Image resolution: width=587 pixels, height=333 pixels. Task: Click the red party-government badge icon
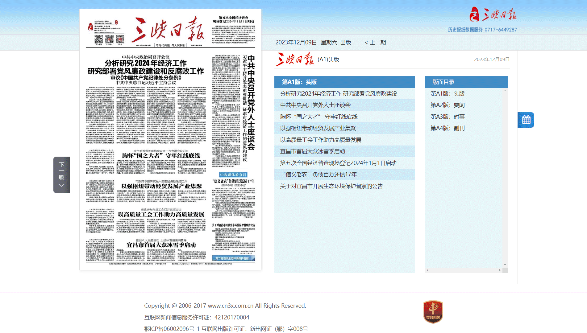point(433,312)
